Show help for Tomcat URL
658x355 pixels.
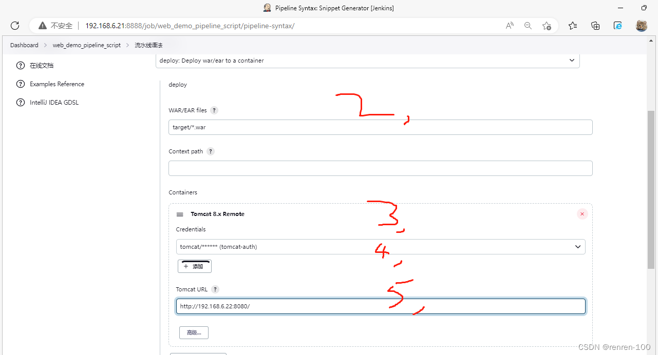(x=215, y=289)
